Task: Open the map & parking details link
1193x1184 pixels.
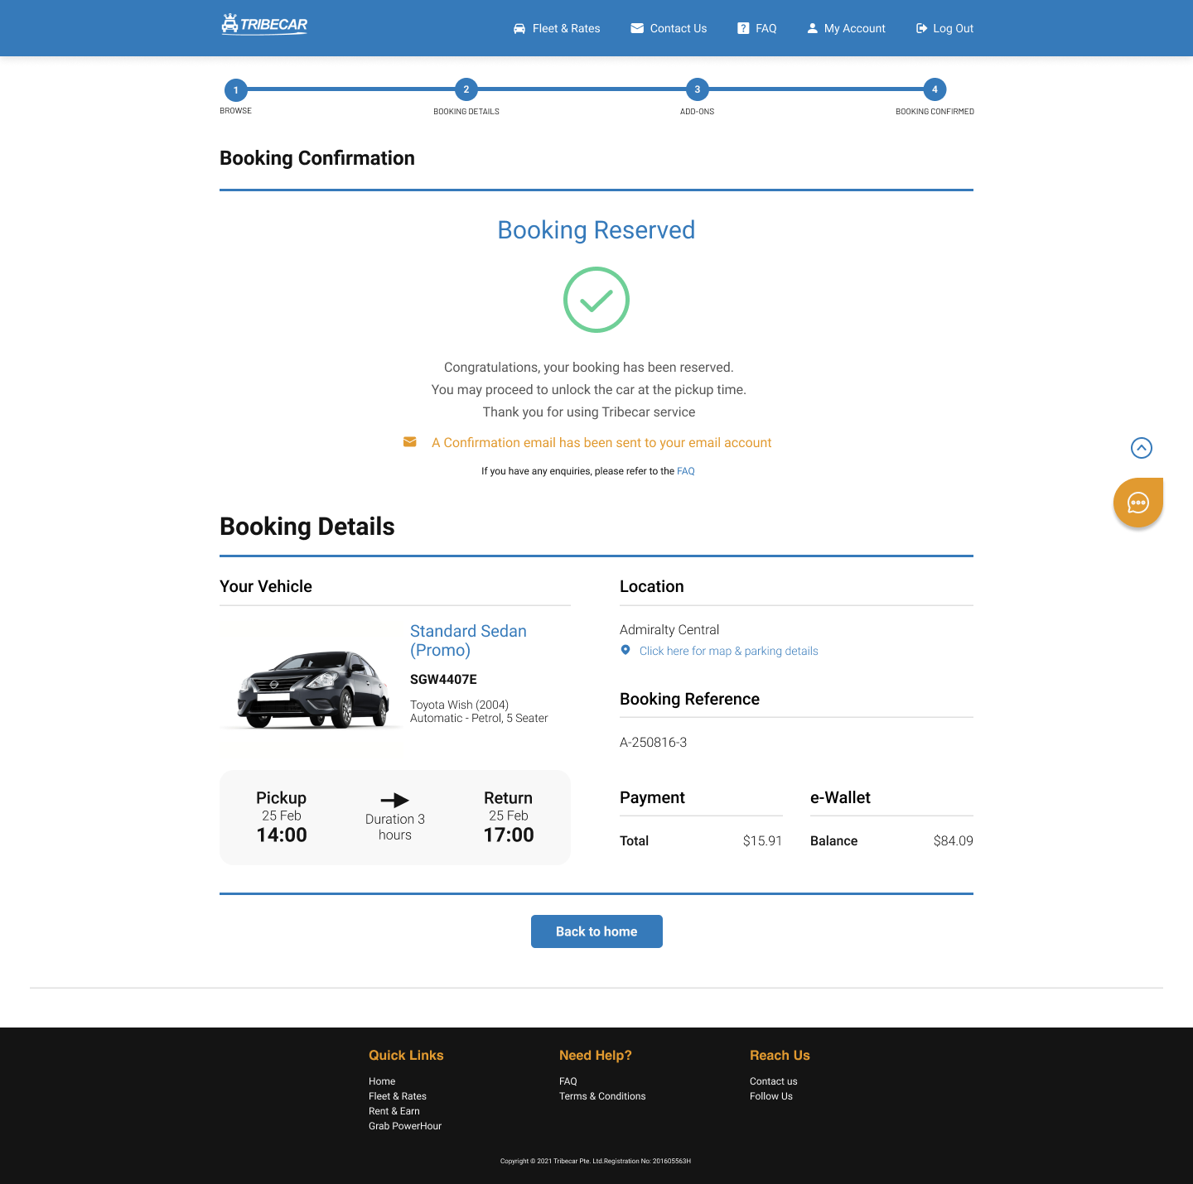Action: click(x=729, y=651)
